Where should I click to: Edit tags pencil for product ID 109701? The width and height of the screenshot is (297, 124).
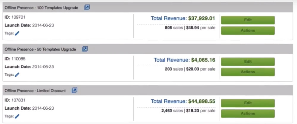(17, 34)
